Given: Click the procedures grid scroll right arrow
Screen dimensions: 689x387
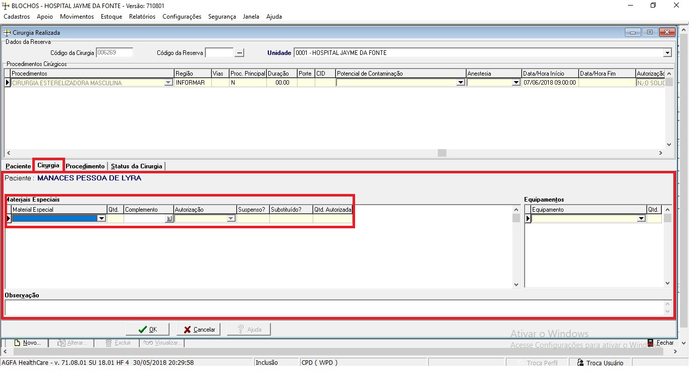Looking at the screenshot, I should (661, 153).
